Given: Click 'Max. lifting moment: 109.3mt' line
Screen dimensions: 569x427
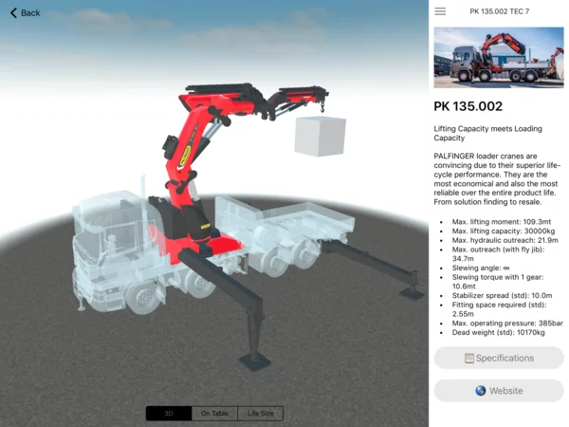Looking at the screenshot, I should (x=501, y=221).
